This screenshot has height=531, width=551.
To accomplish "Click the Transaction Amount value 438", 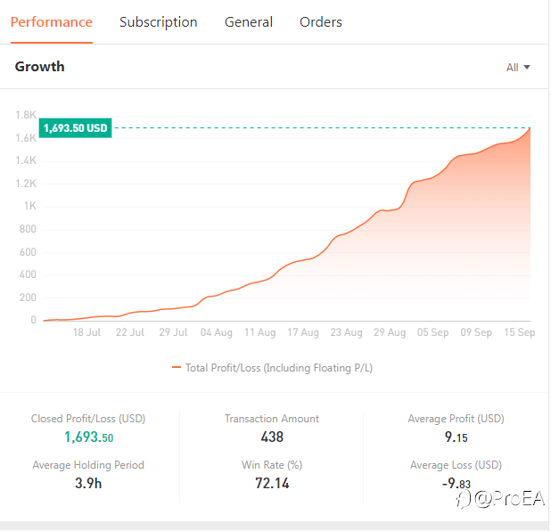I will [x=272, y=437].
